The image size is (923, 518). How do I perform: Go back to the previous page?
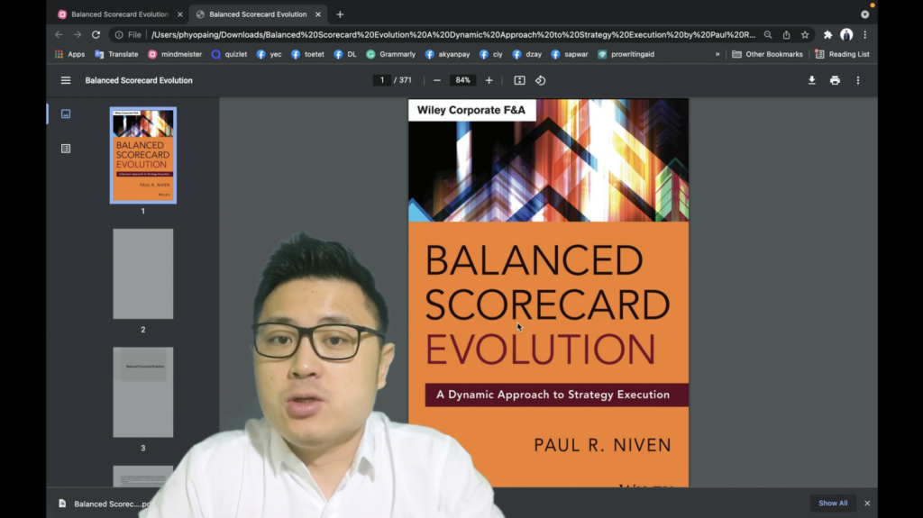[59, 35]
